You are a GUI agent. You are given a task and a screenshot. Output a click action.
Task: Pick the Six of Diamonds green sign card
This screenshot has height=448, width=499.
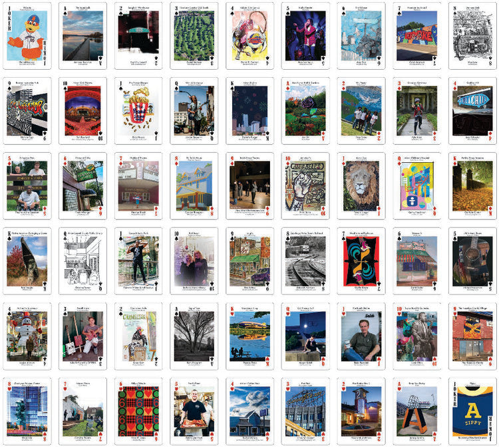(x=83, y=186)
